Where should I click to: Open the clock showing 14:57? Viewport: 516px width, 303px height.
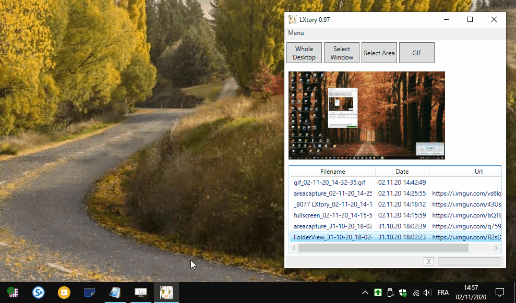coord(471,292)
